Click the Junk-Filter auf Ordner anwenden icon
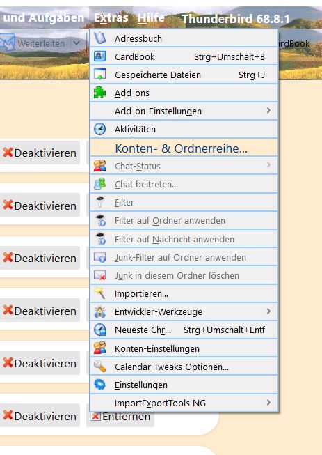 [x=99, y=257]
